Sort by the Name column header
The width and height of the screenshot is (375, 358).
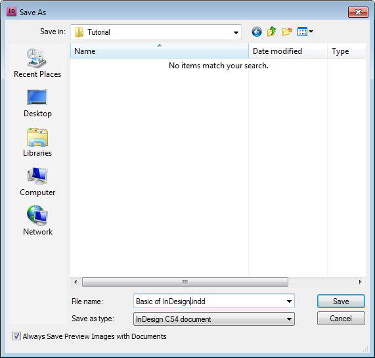point(160,51)
